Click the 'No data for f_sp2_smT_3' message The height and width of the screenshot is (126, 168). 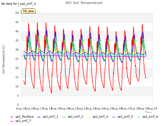pyautogui.click(x=18, y=4)
